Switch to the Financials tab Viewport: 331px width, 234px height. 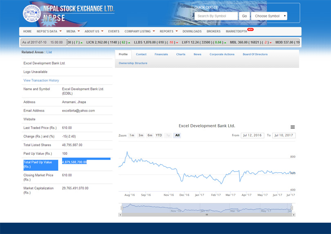[x=161, y=54]
